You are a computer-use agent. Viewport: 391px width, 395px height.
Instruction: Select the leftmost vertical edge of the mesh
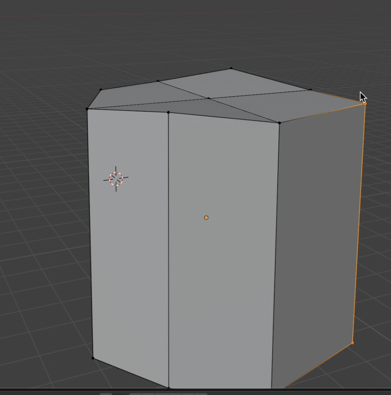point(90,233)
